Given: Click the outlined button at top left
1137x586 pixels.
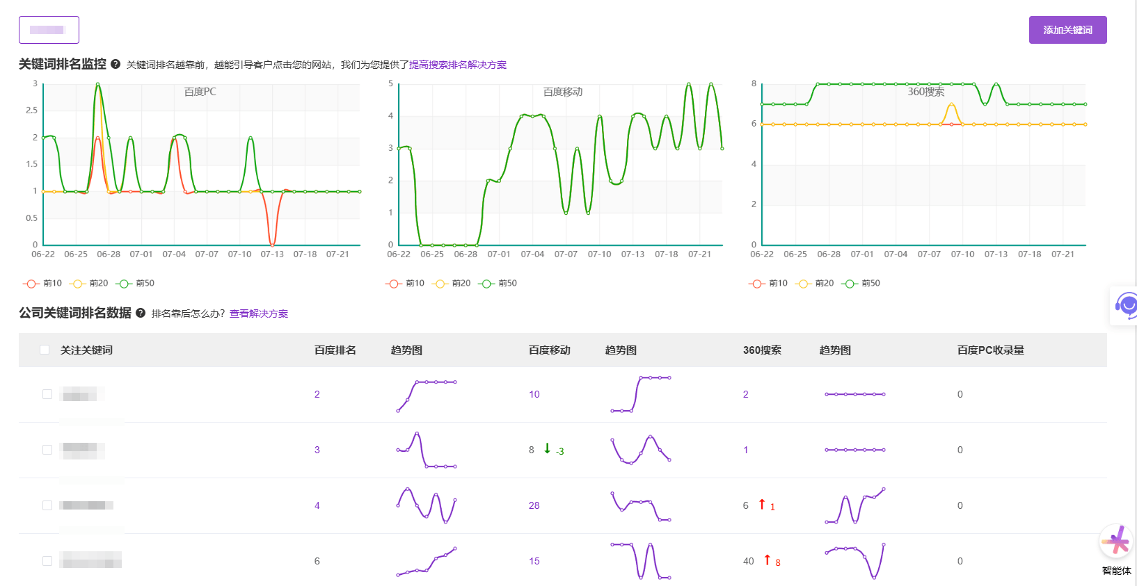Looking at the screenshot, I should (49, 30).
